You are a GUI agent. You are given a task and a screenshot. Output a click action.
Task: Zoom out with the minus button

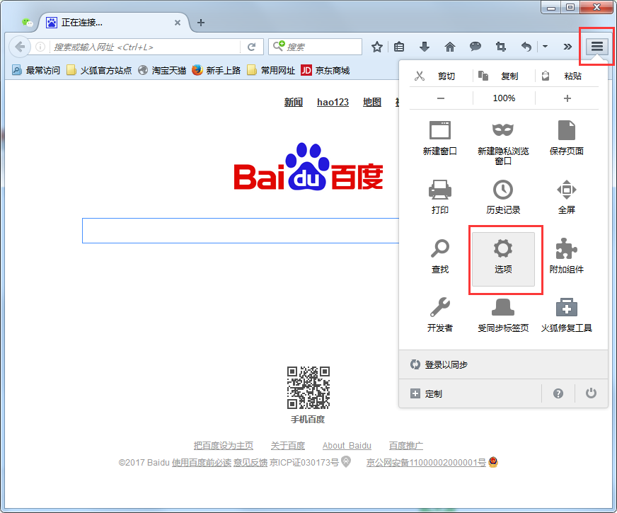(x=441, y=98)
